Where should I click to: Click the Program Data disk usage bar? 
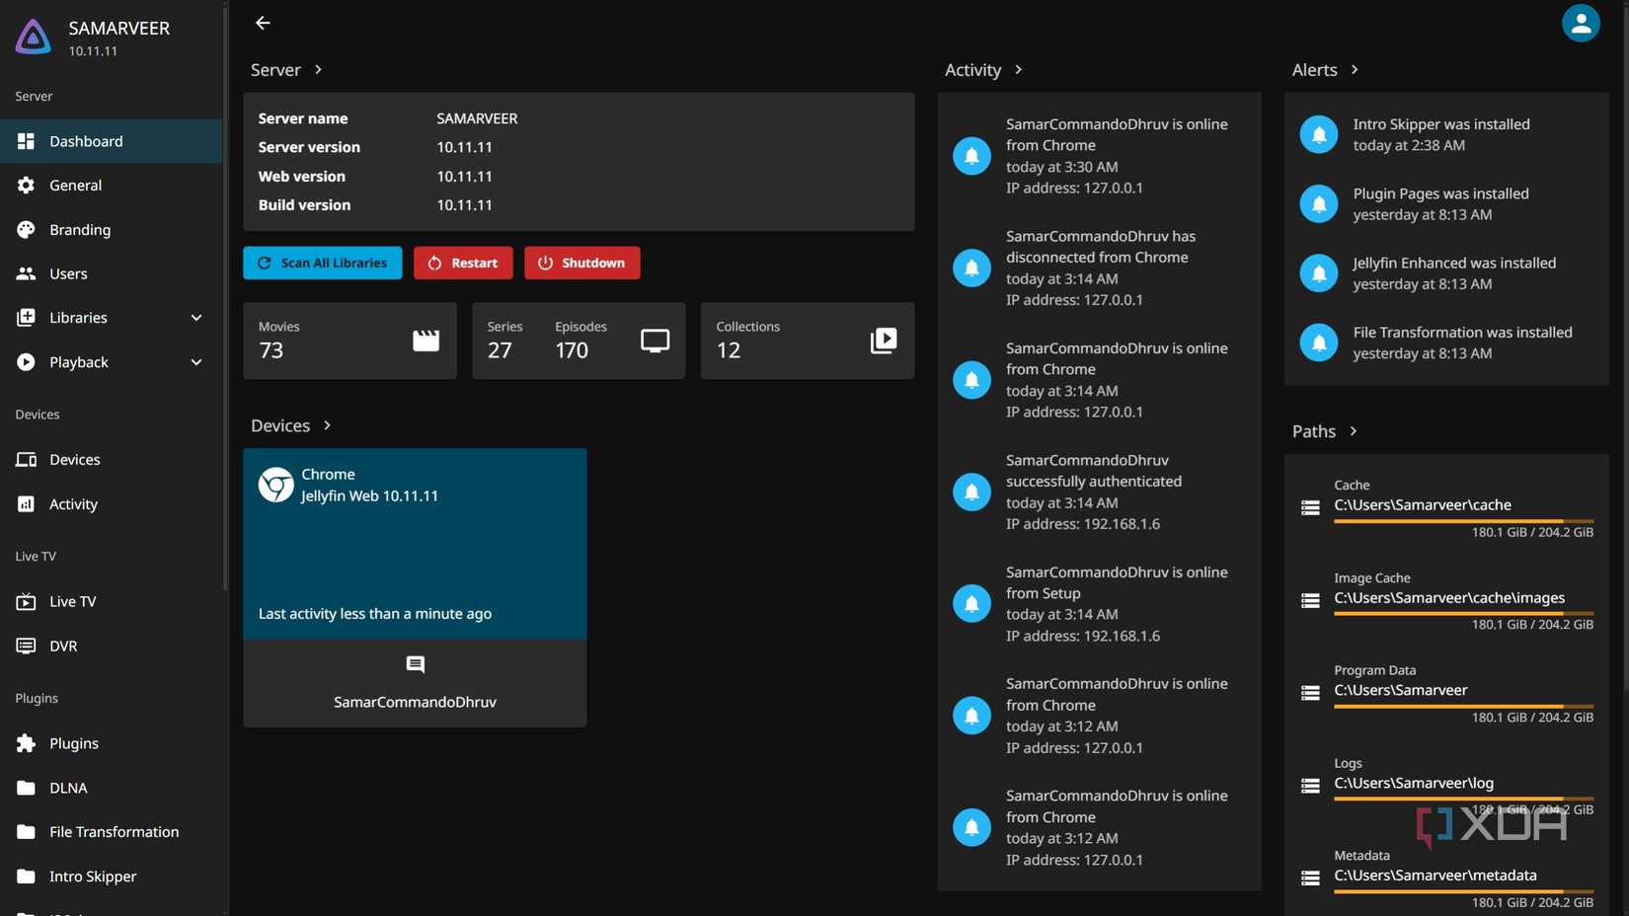tap(1464, 707)
